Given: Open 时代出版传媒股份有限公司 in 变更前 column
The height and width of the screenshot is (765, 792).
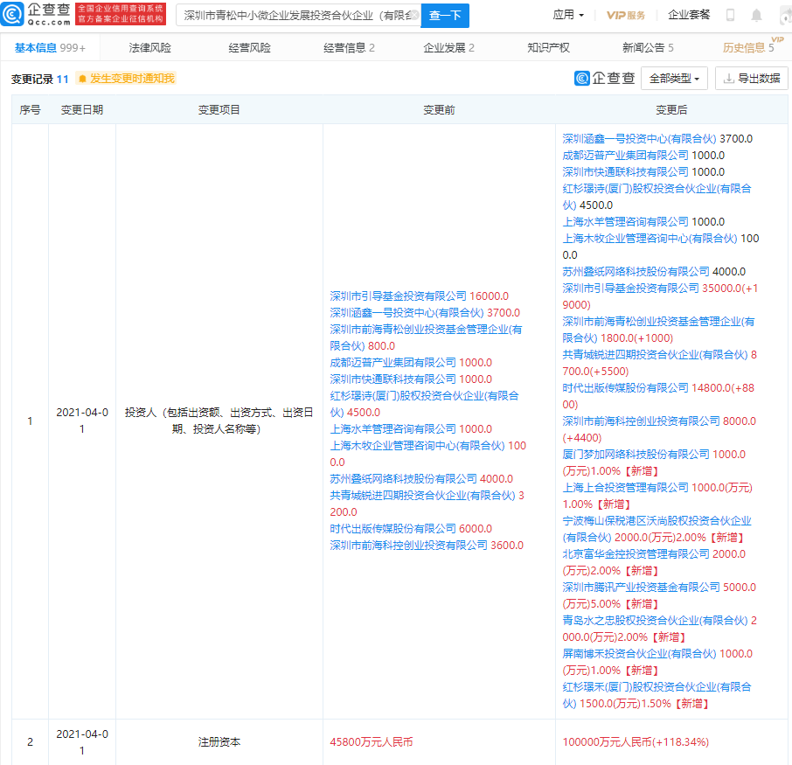Looking at the screenshot, I should click(393, 529).
